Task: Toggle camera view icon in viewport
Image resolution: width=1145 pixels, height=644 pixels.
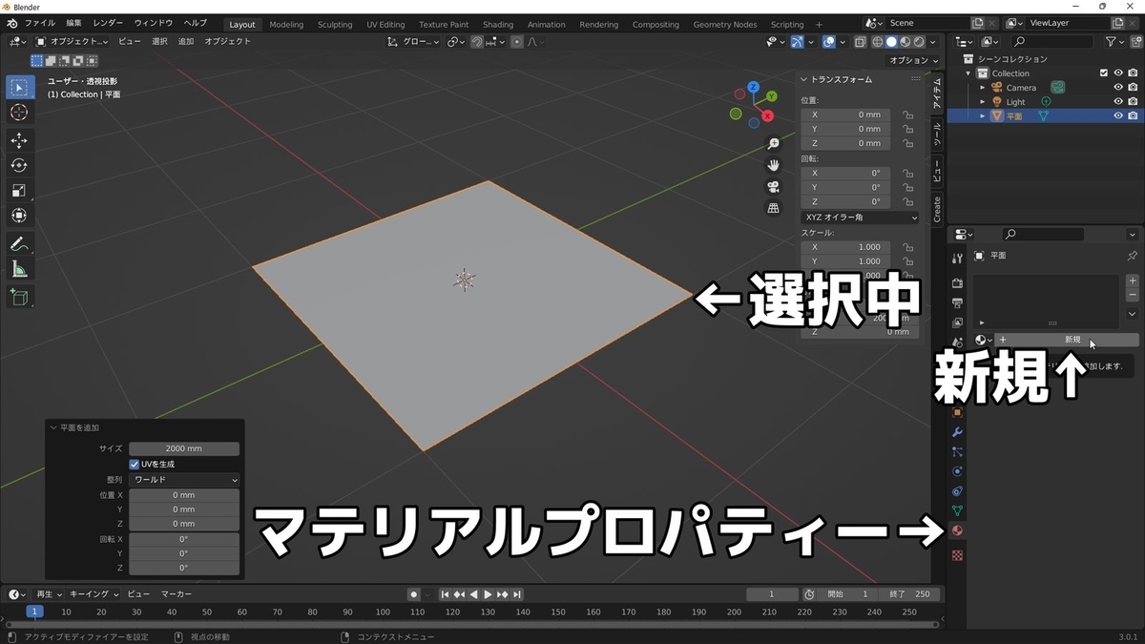Action: click(x=774, y=186)
